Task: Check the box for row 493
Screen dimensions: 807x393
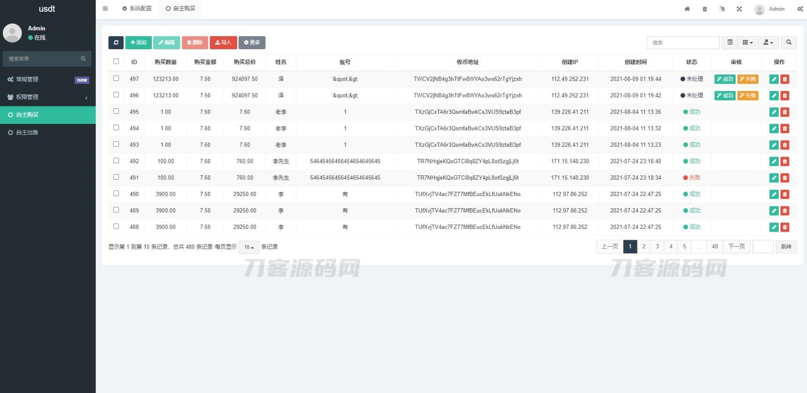Action: pyautogui.click(x=116, y=144)
